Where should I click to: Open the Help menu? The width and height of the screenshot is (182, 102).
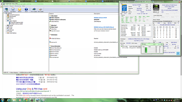click(24, 6)
